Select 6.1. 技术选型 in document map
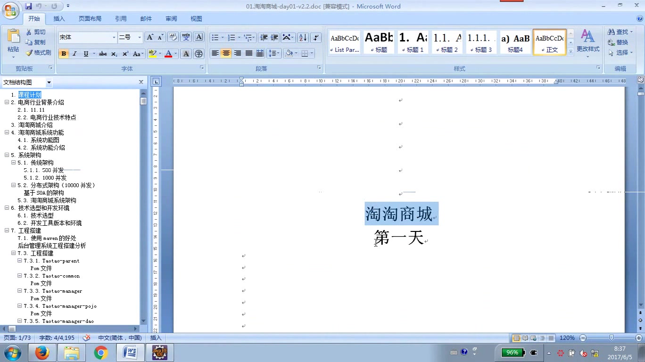 click(35, 215)
